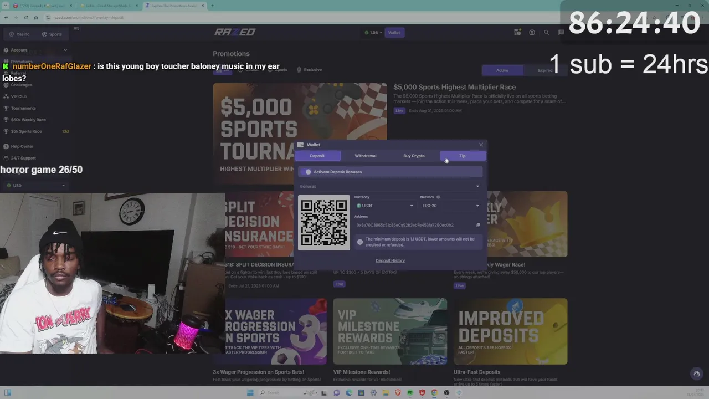Click the Network info icon
709x399 pixels.
(x=438, y=197)
